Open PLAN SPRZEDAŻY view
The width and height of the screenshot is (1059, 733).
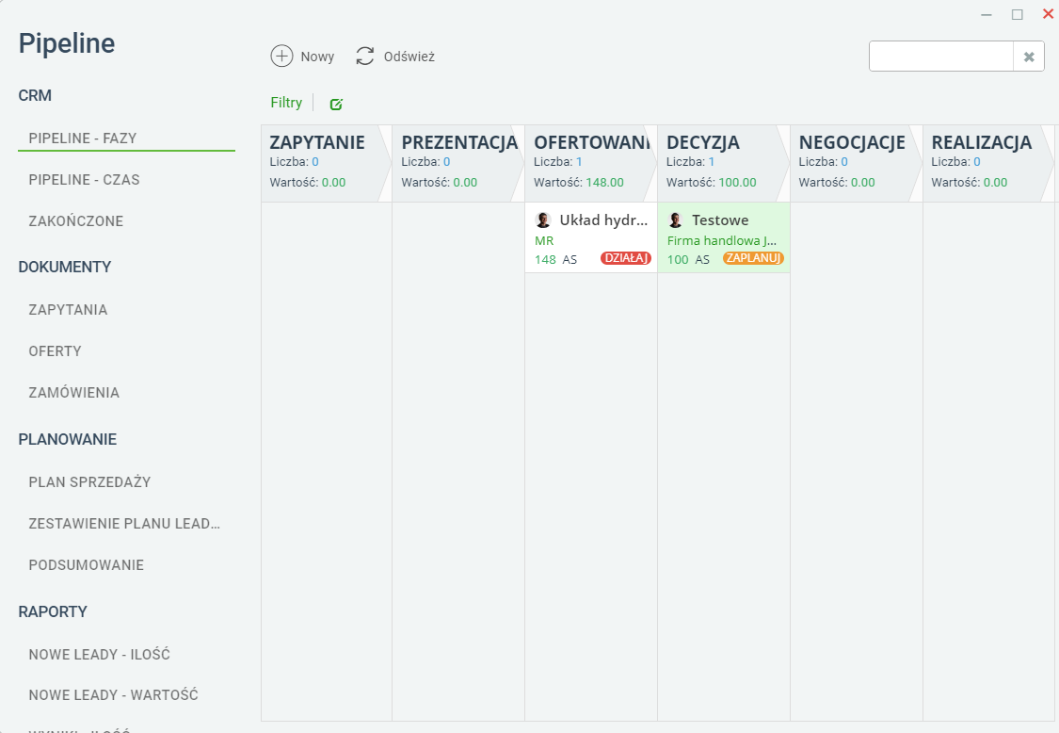[89, 482]
